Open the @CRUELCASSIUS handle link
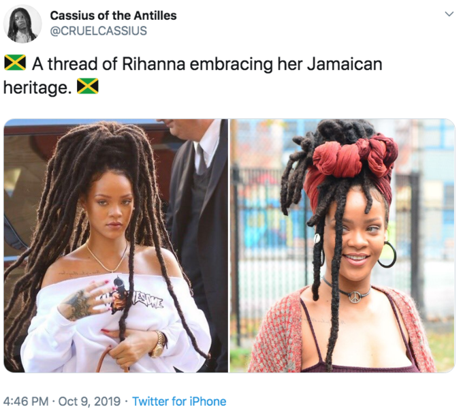The image size is (463, 412). click(x=98, y=31)
